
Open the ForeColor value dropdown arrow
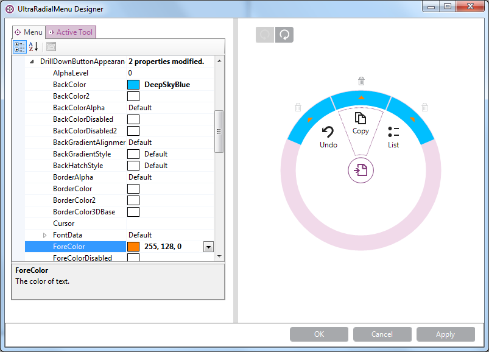[208, 247]
